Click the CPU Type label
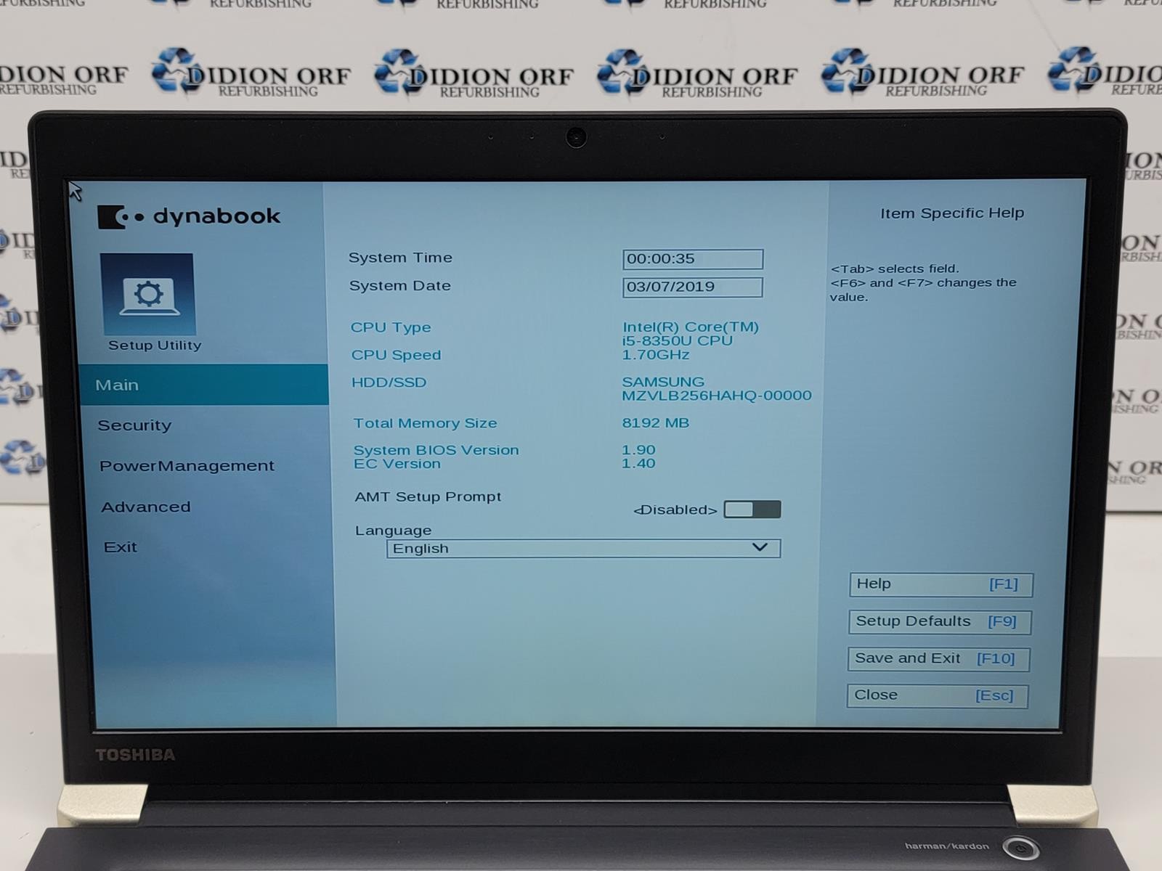Image resolution: width=1162 pixels, height=871 pixels. [x=391, y=327]
